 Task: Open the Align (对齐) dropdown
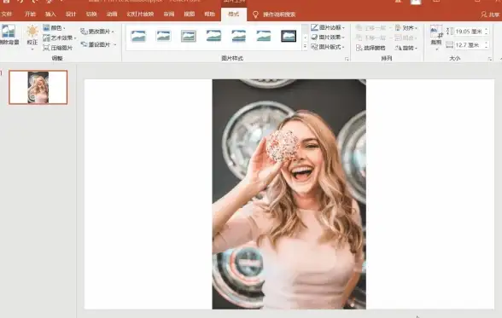pos(406,28)
